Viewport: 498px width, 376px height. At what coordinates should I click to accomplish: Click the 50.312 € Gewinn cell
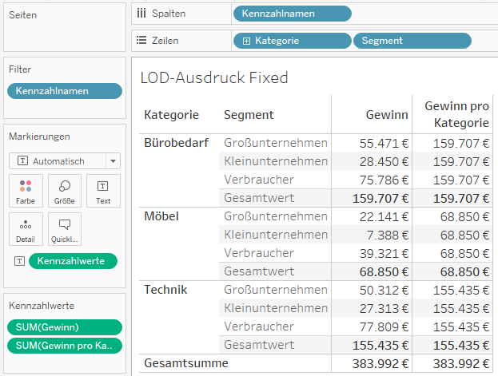click(384, 291)
